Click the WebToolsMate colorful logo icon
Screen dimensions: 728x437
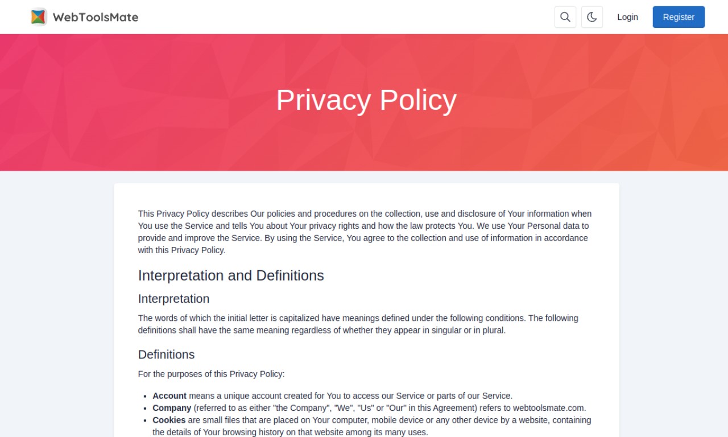coord(39,17)
